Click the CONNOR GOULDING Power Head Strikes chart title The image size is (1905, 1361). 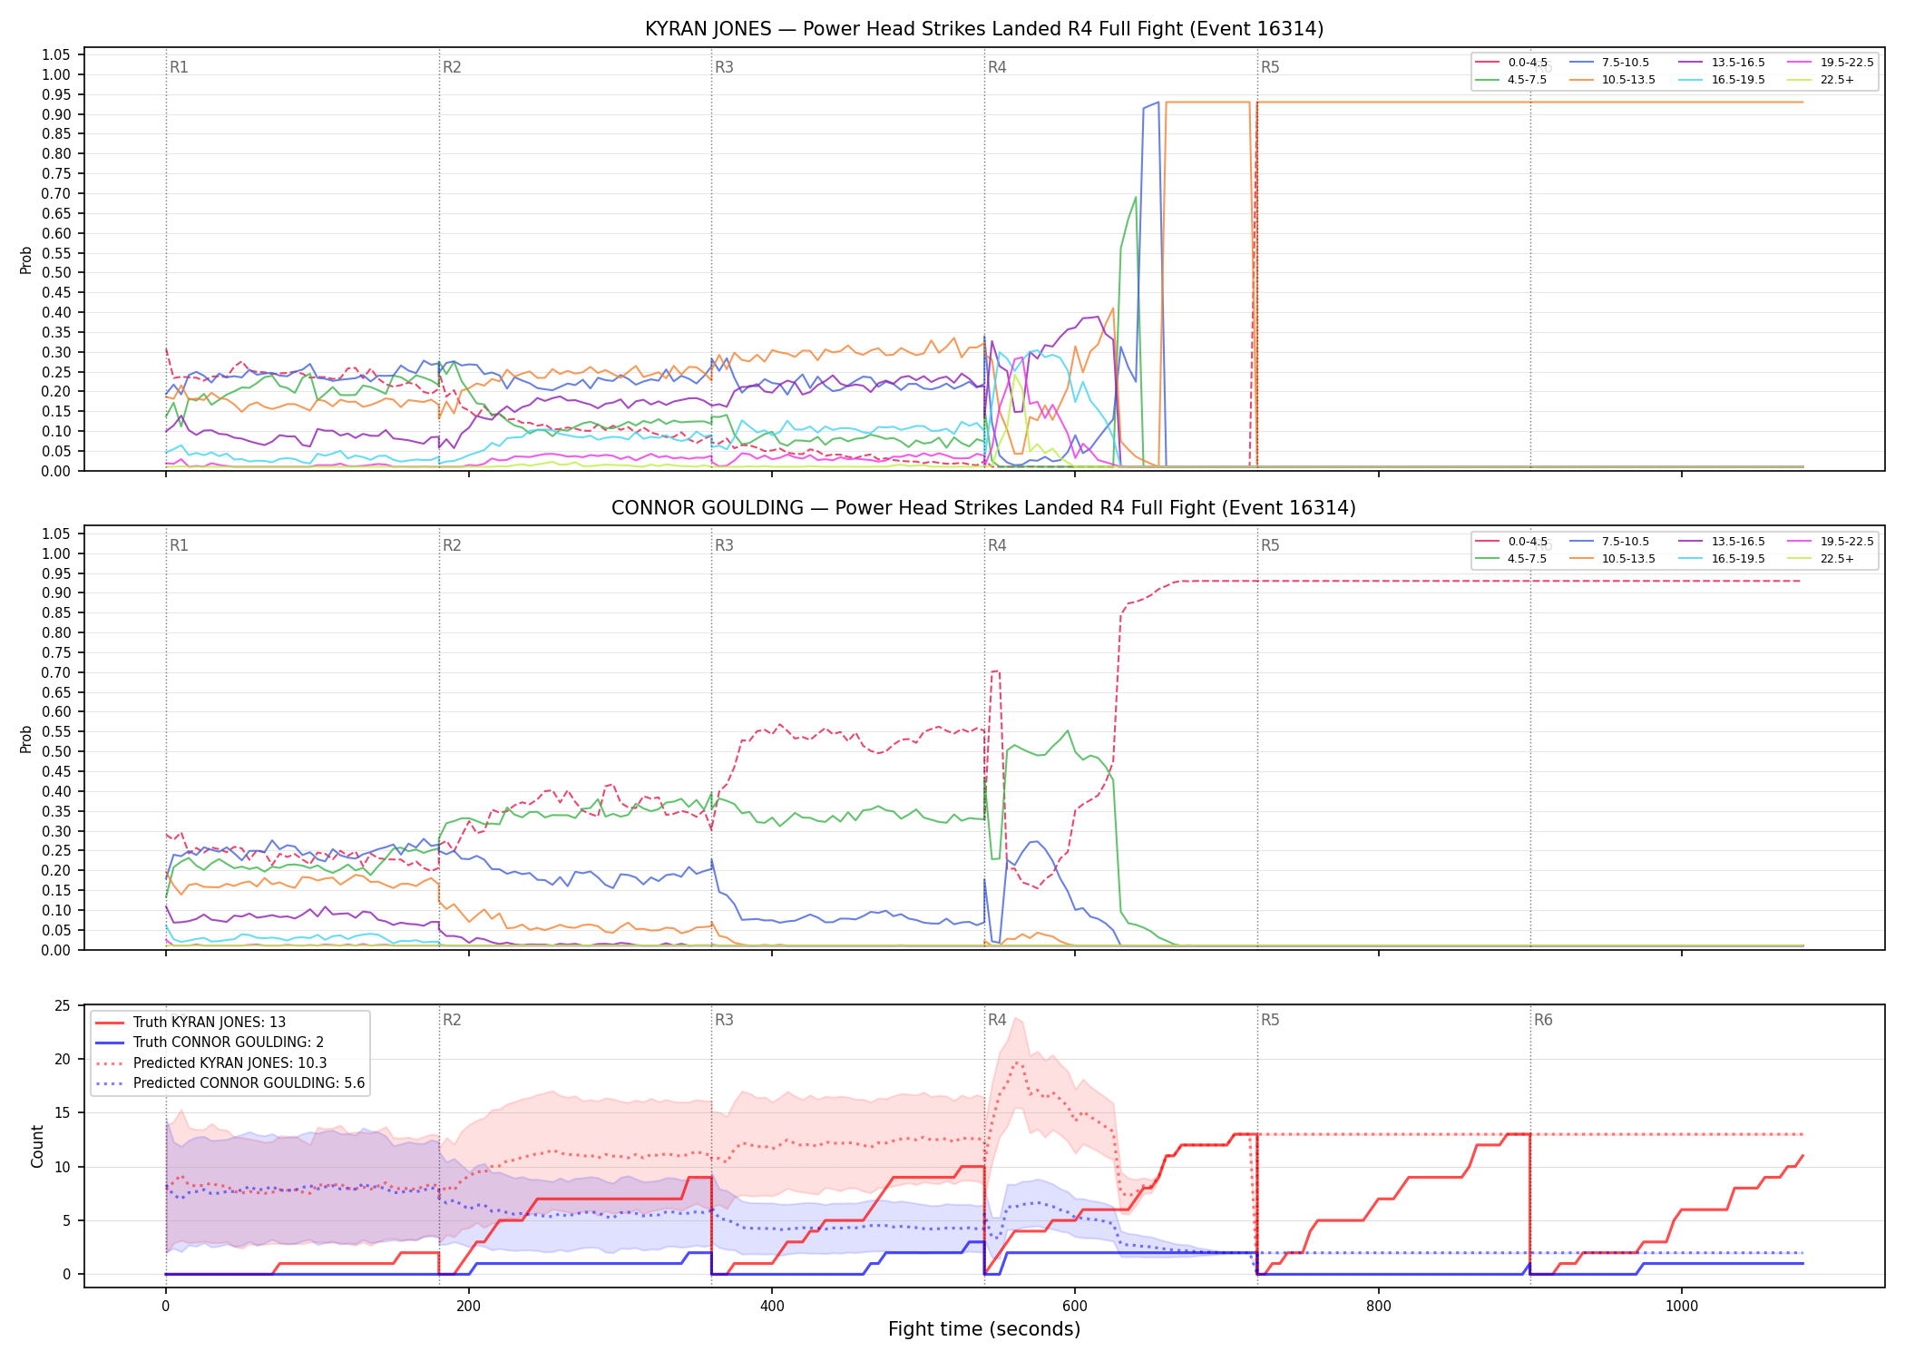pos(984,508)
